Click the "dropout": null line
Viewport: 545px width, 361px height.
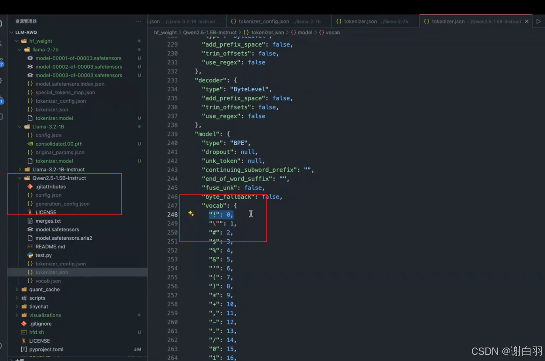[x=229, y=152]
